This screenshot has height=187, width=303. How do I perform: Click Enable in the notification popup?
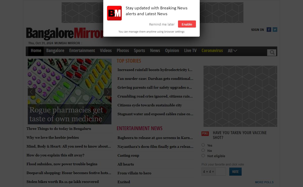click(187, 24)
